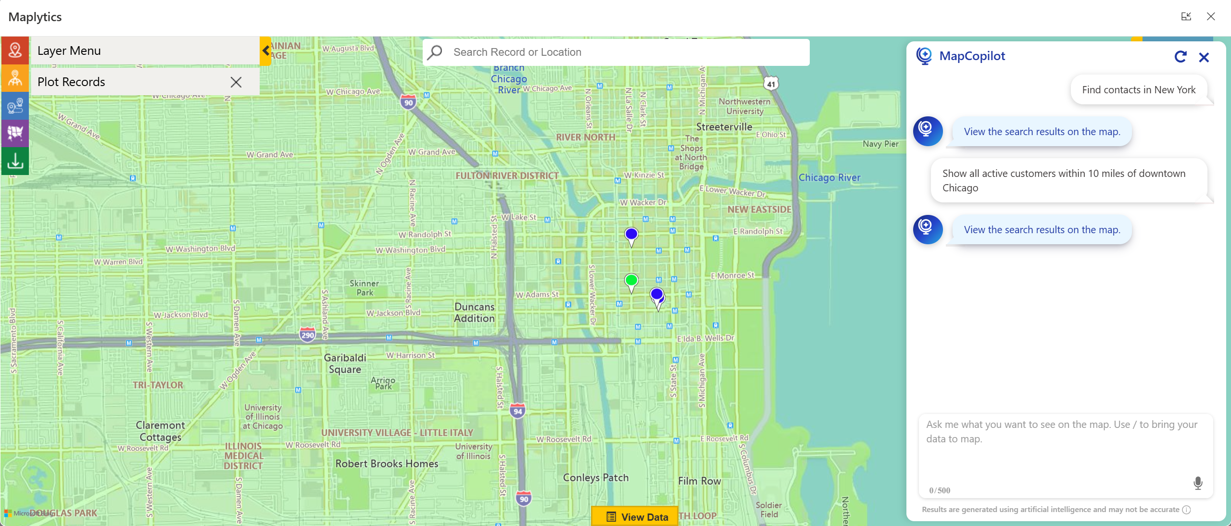The width and height of the screenshot is (1231, 526).
Task: Click the MapCopilot globe logo
Action: 925,55
